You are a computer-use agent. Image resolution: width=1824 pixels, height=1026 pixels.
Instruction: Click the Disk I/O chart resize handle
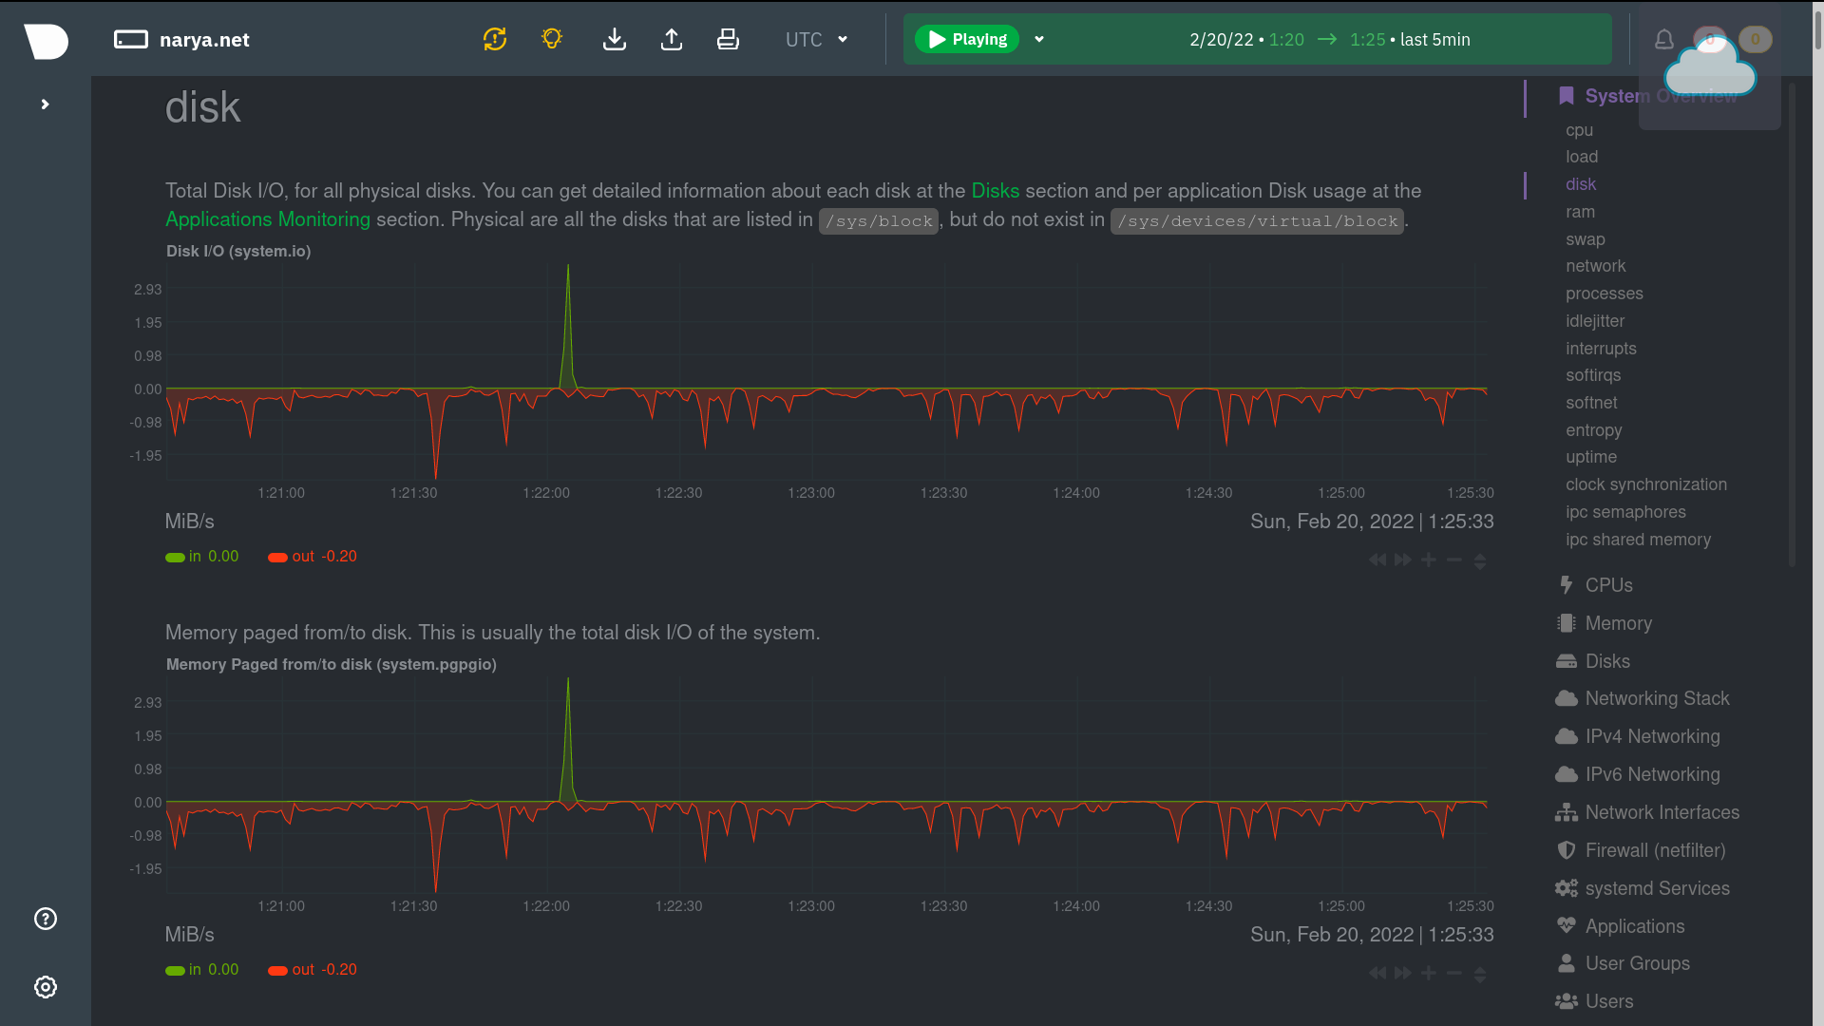pyautogui.click(x=1479, y=561)
